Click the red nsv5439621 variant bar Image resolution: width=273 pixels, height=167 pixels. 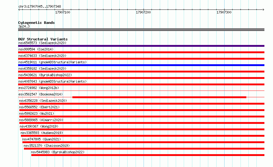click(x=141, y=78)
